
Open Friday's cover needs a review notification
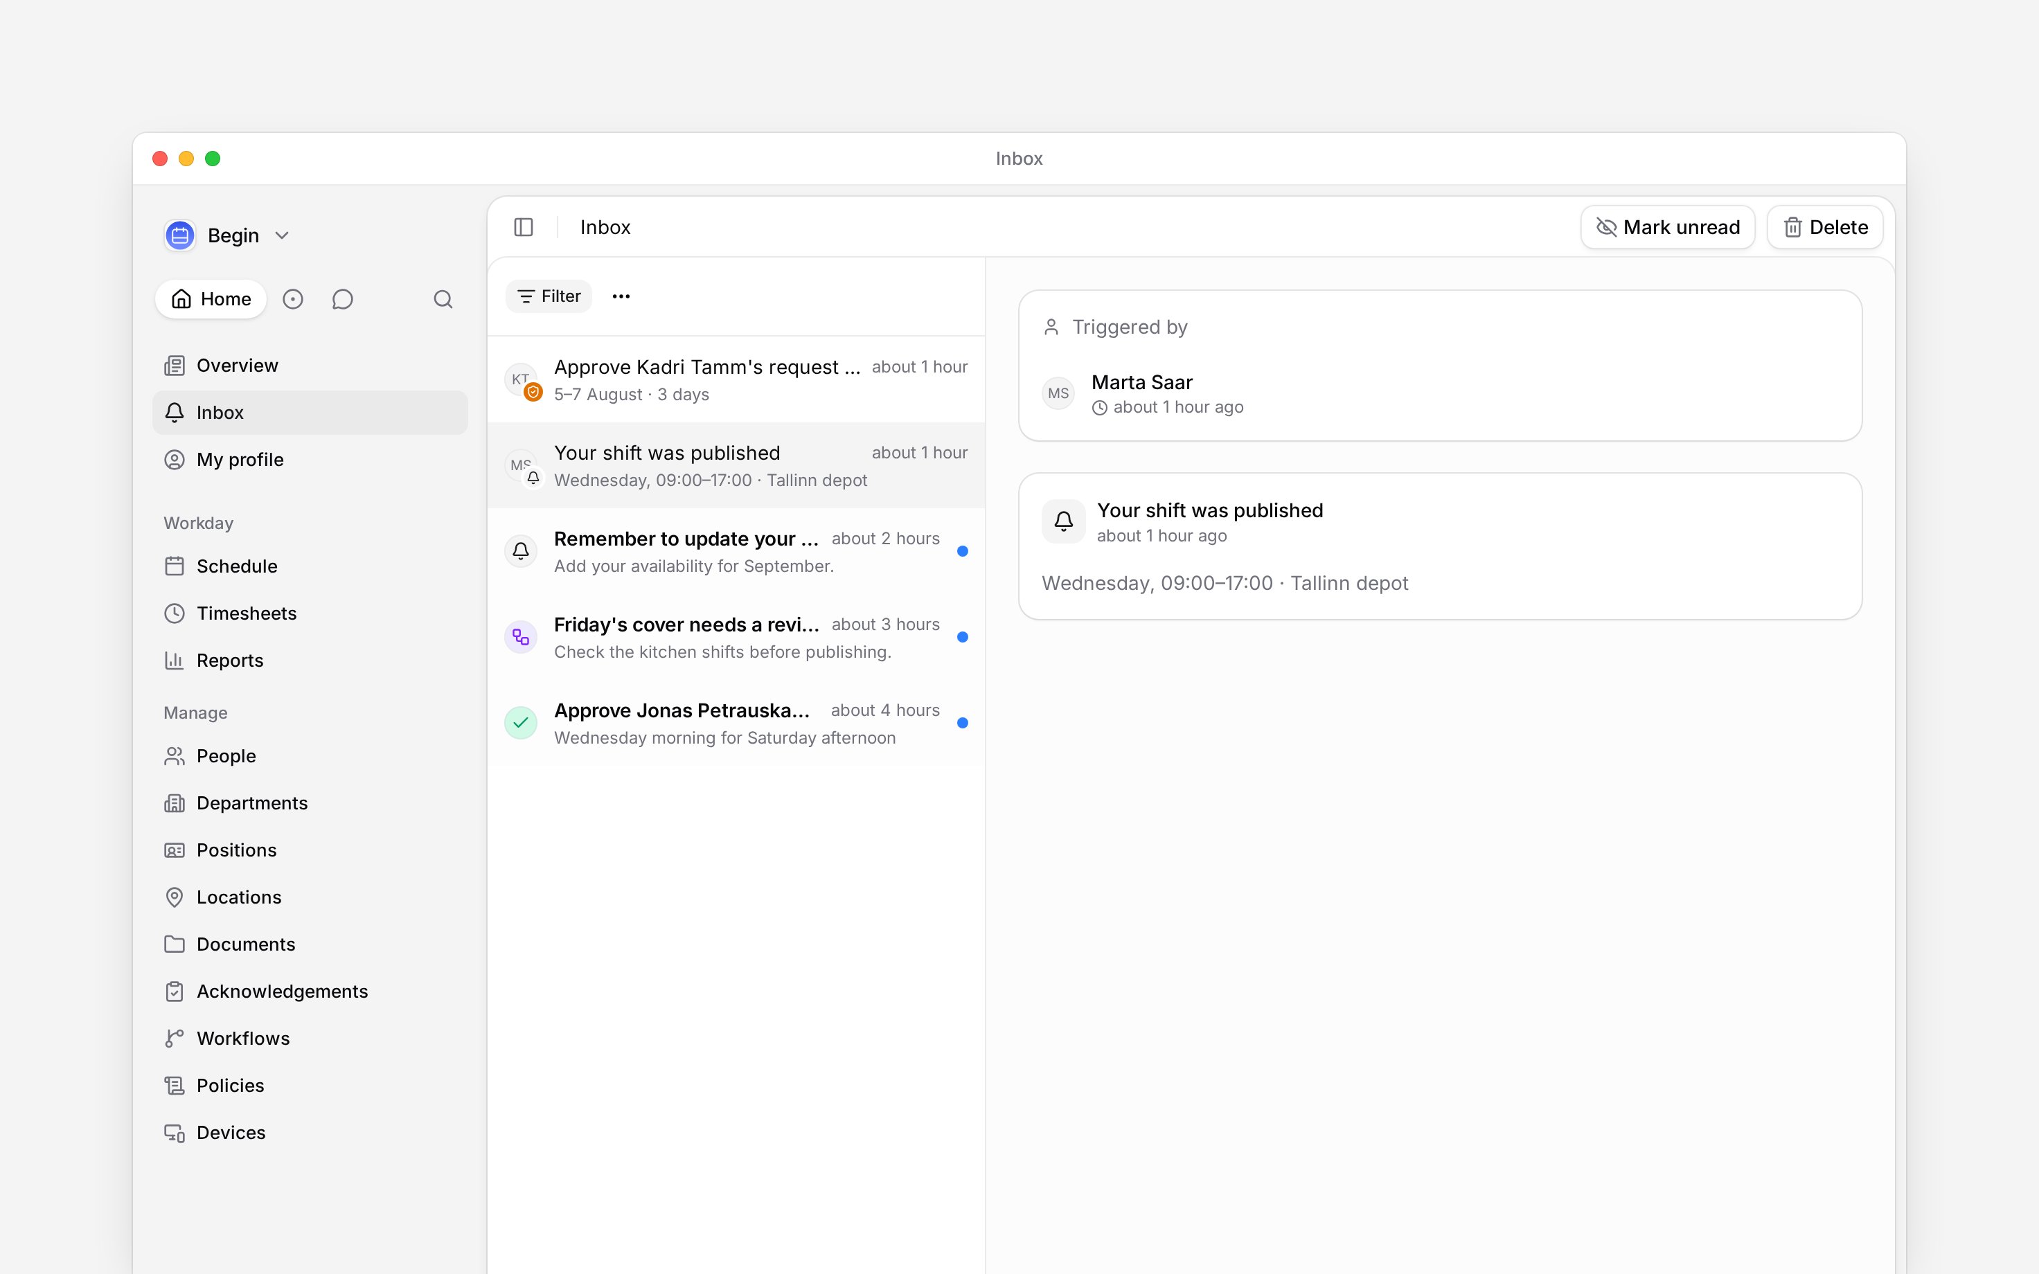click(736, 638)
